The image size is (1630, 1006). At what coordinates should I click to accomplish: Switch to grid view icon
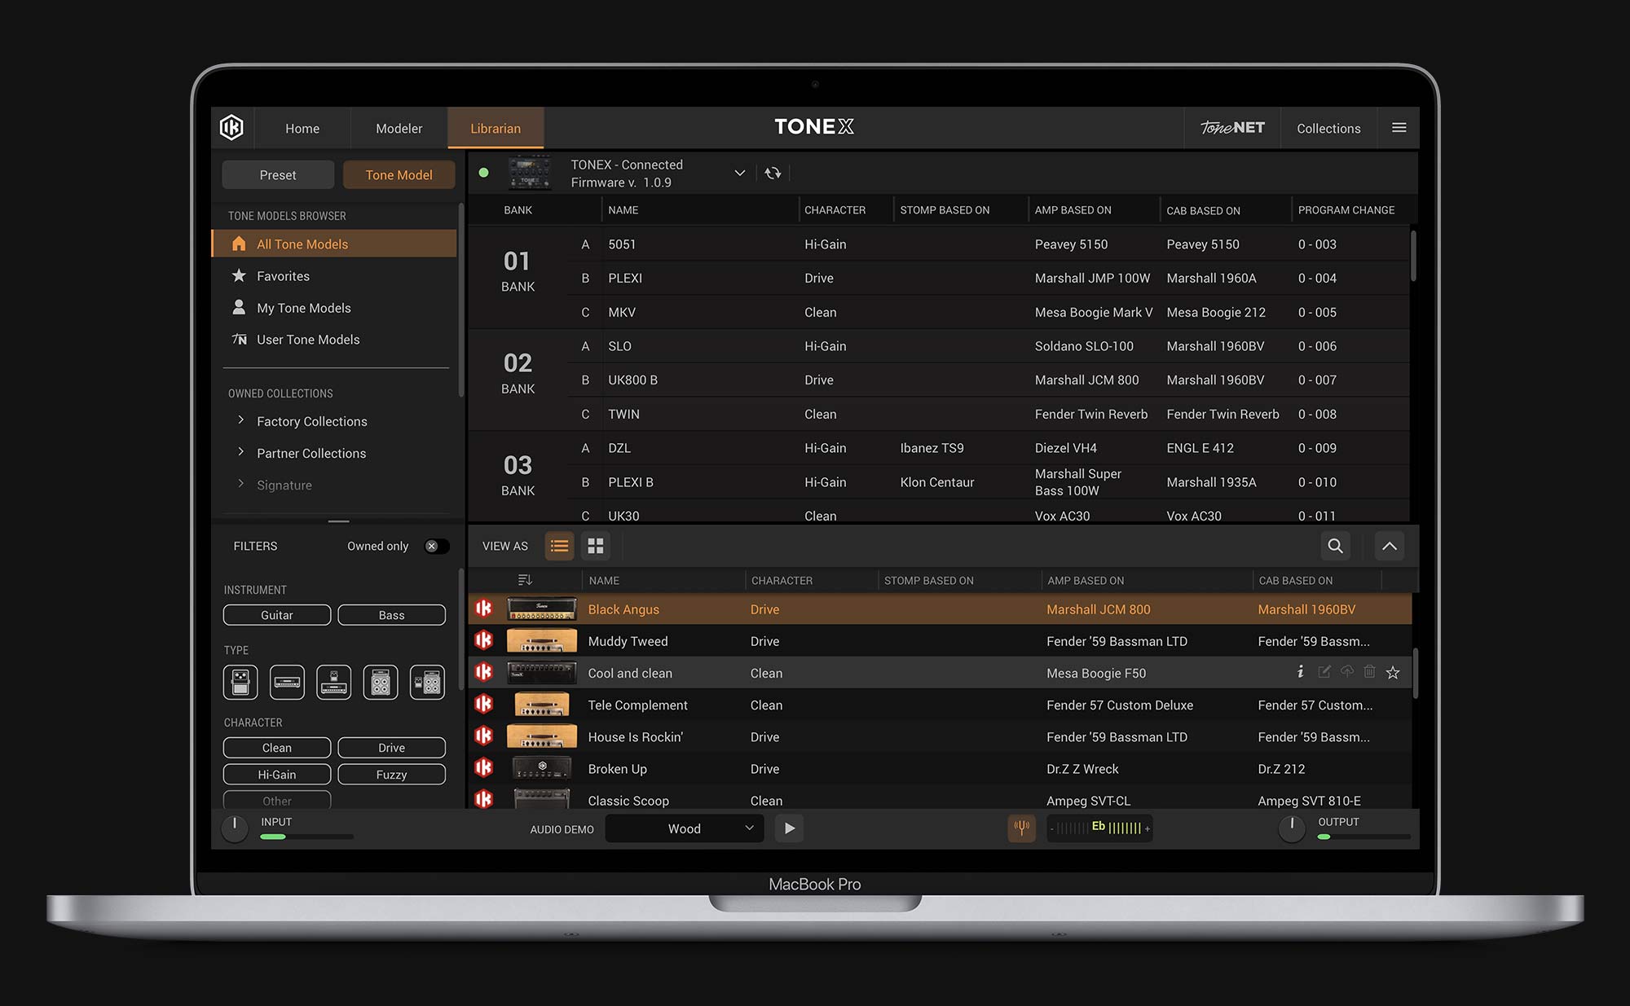pyautogui.click(x=596, y=546)
